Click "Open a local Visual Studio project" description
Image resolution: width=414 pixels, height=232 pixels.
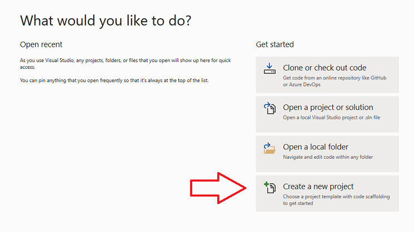pos(332,118)
